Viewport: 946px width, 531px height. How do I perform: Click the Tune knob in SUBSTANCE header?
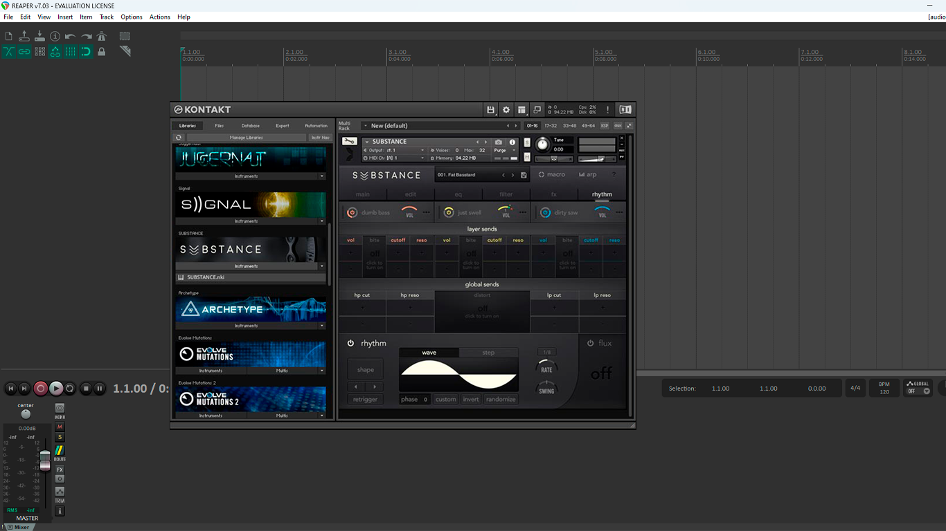pyautogui.click(x=542, y=145)
